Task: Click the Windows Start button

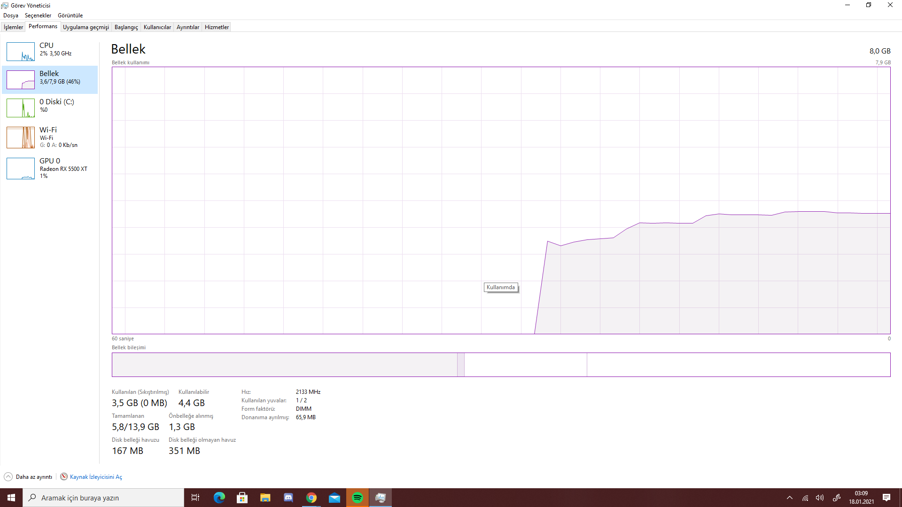Action: [11, 498]
